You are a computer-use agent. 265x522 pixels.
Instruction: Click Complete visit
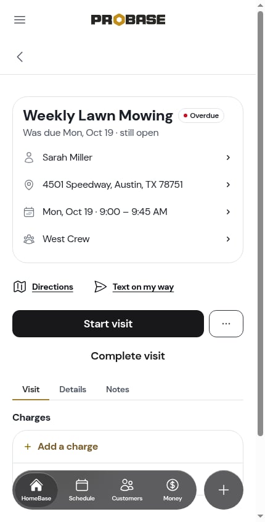pos(128,356)
